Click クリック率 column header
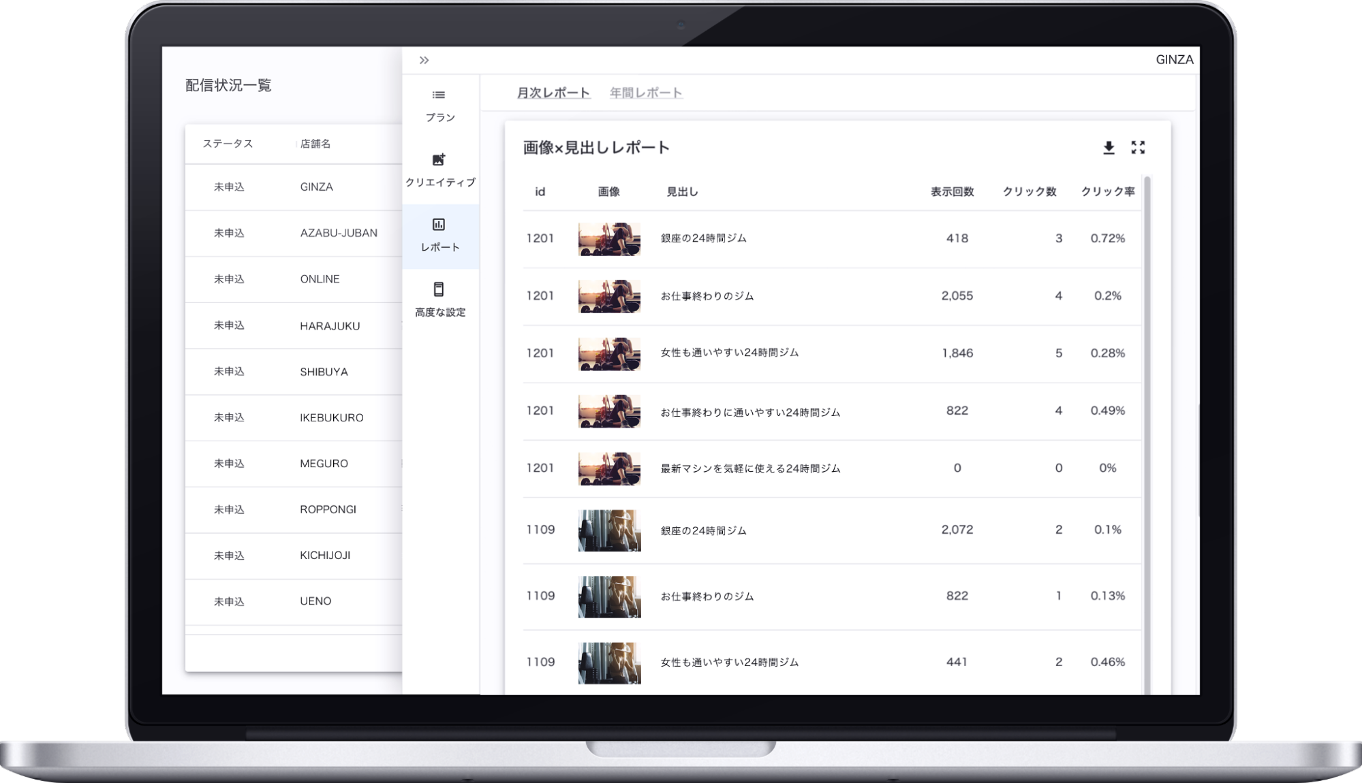Viewport: 1362px width, 783px height. [1107, 192]
